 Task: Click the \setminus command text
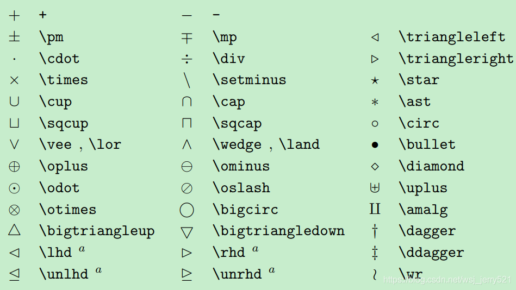(250, 80)
